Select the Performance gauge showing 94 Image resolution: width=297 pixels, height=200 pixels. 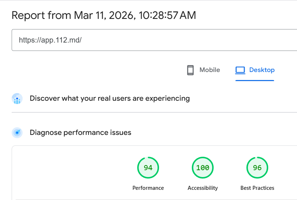(148, 168)
